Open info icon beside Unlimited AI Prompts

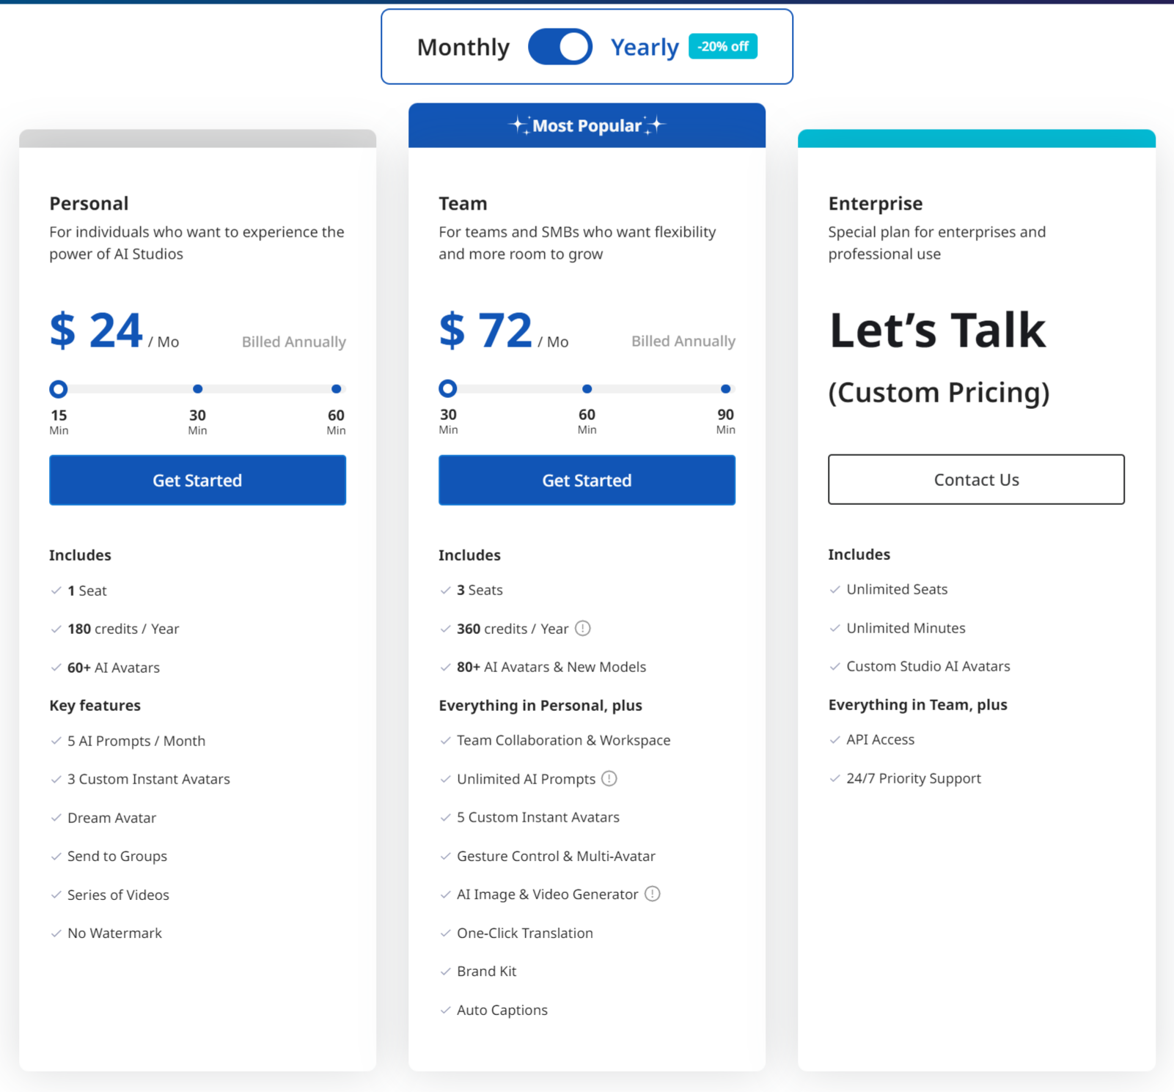pyautogui.click(x=609, y=778)
